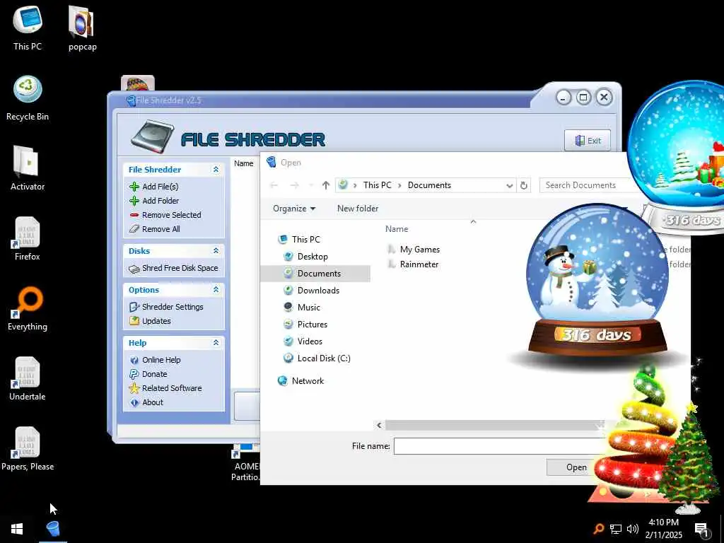The width and height of the screenshot is (724, 543).
Task: Select Downloads in navigation pane
Action: (x=318, y=291)
